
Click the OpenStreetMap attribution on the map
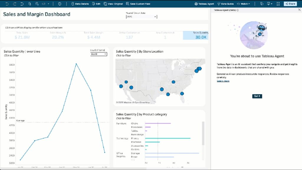[142, 102]
